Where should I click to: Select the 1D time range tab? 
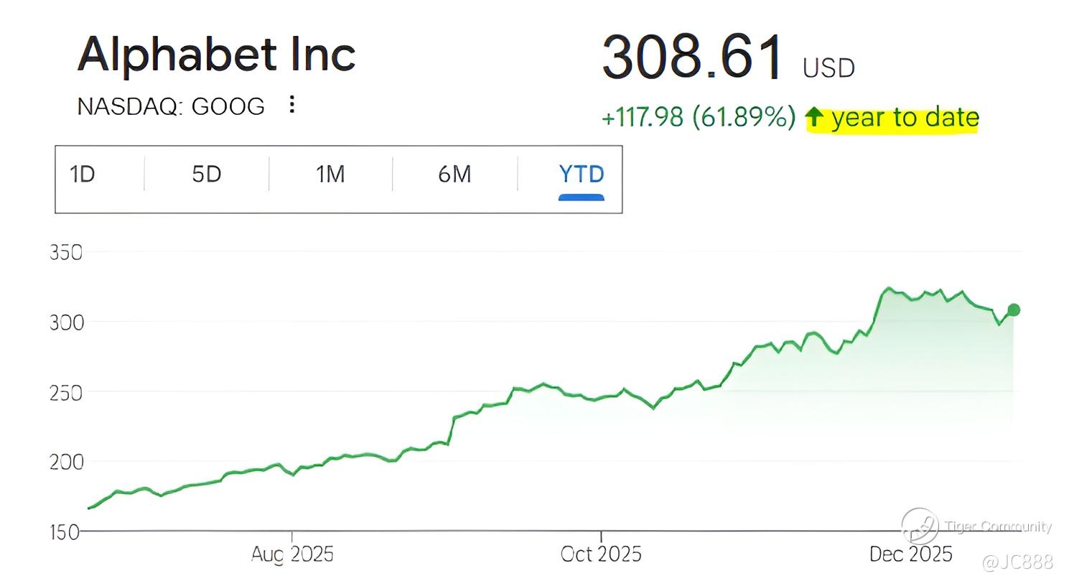(x=83, y=175)
